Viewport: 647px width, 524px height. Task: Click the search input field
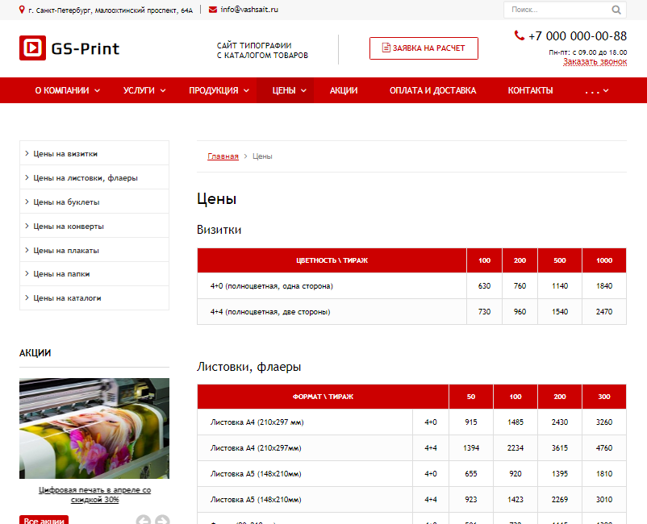click(556, 10)
